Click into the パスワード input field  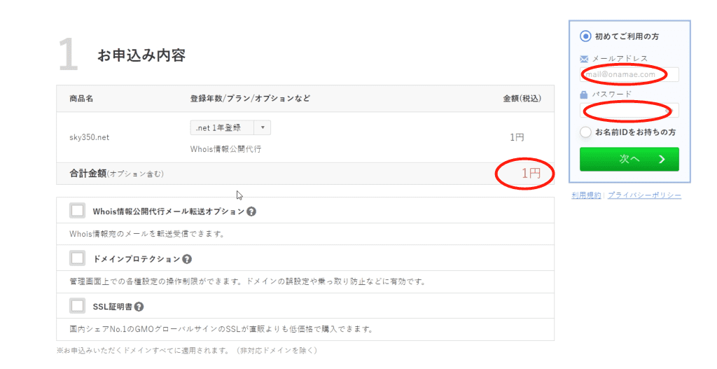629,110
